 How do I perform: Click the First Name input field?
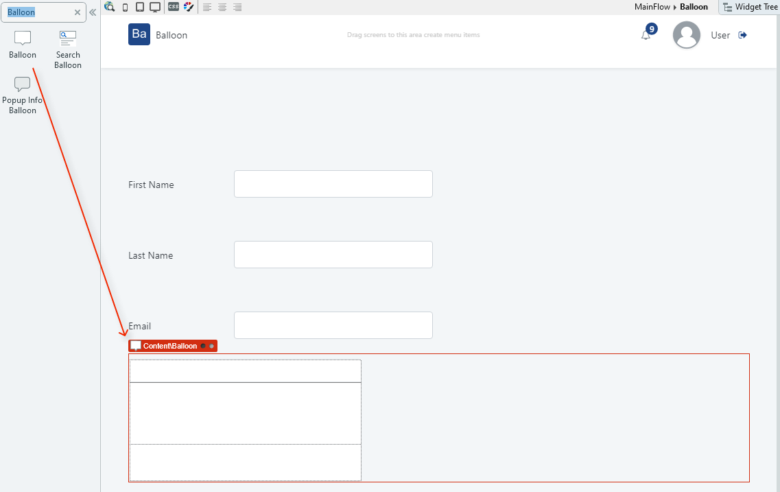point(333,184)
